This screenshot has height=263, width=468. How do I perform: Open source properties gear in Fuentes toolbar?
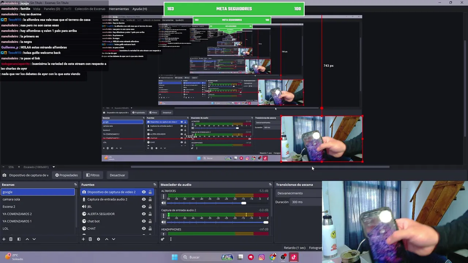click(x=98, y=239)
